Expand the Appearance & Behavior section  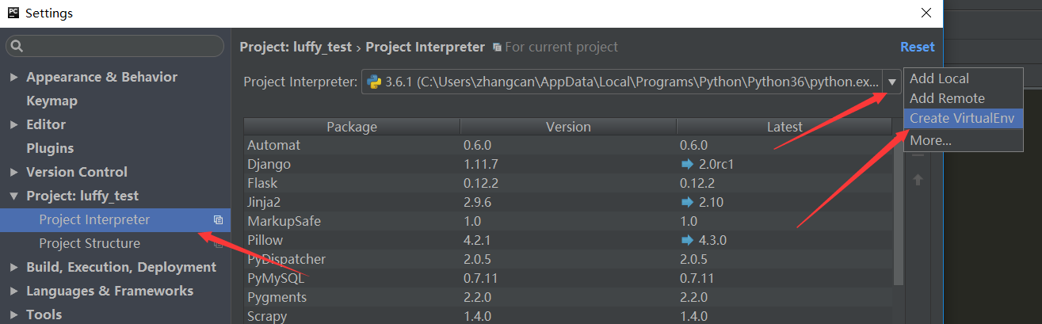coord(14,78)
